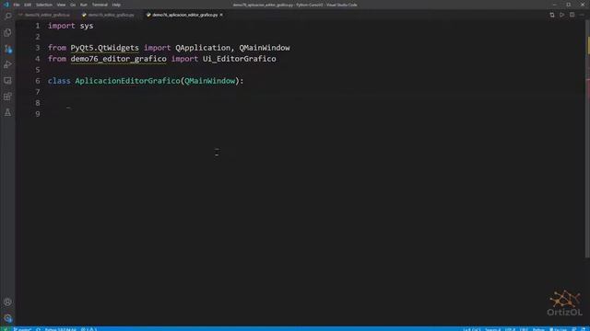Open the Search view in activity bar

pos(7,17)
